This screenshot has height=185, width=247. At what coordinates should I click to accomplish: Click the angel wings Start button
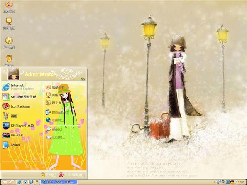8,182
